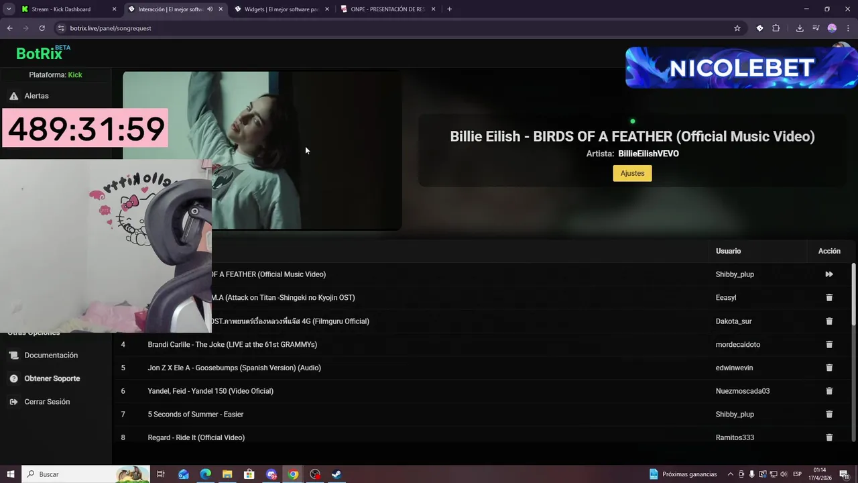Delete Yandel 150 from the queue
Image resolution: width=858 pixels, height=483 pixels.
[829, 391]
